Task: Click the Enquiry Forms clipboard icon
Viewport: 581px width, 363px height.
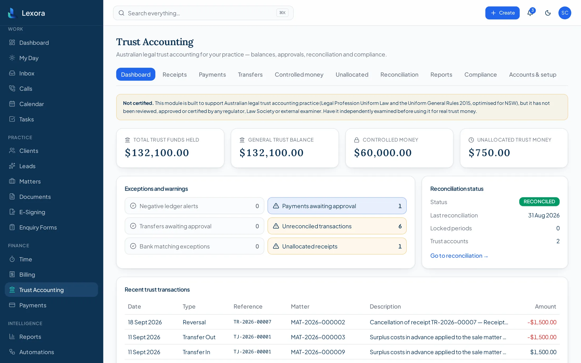Action: coord(12,227)
